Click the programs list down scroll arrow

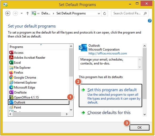(x=71, y=110)
